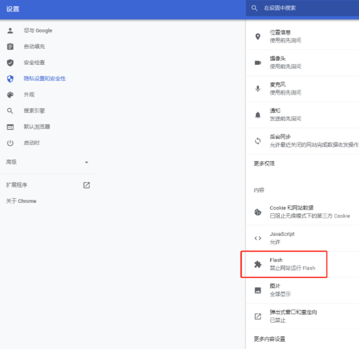
Task: Open the 通知 permission setting
Action: coord(302,115)
